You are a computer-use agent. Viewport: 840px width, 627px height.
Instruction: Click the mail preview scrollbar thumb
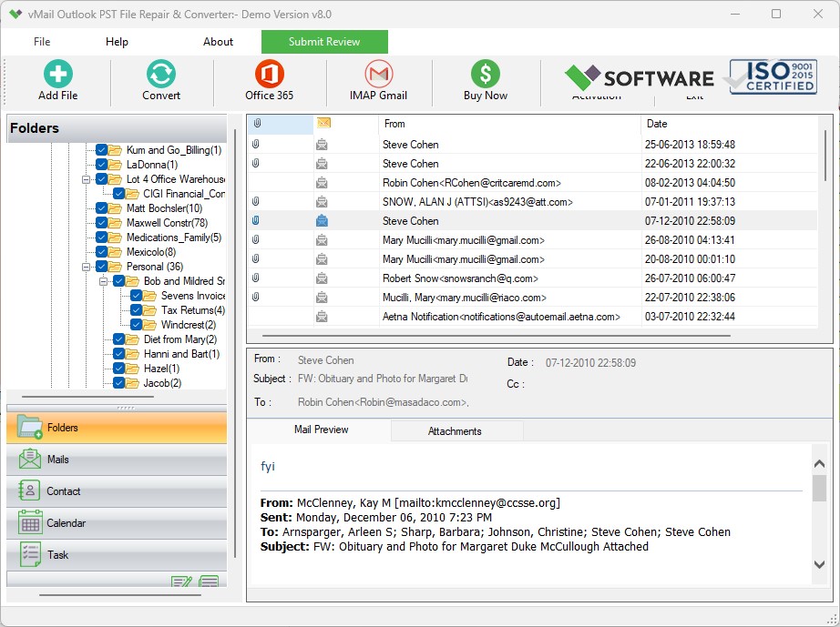819,488
